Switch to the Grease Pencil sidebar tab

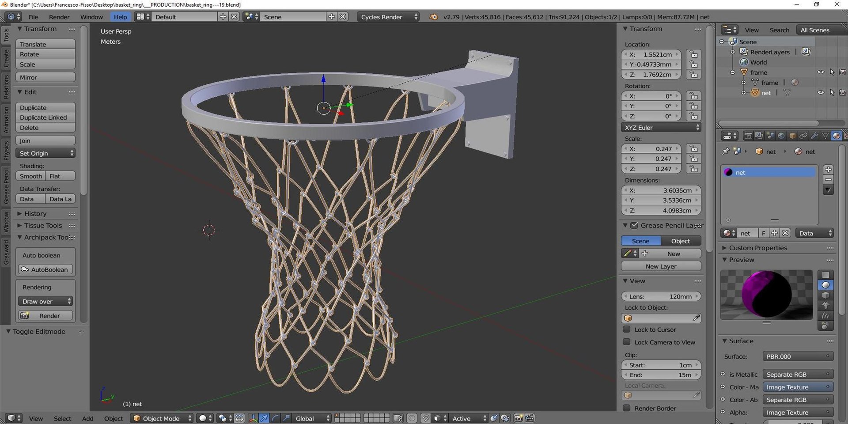(x=6, y=185)
